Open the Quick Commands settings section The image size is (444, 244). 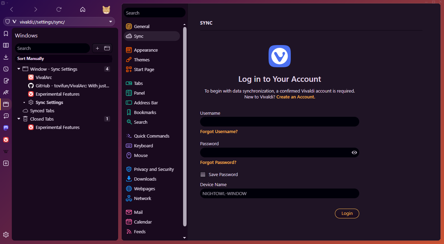tap(152, 136)
